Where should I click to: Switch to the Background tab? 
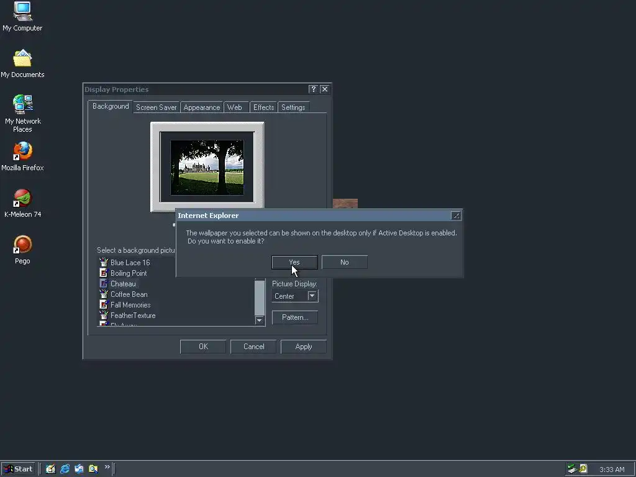111,106
